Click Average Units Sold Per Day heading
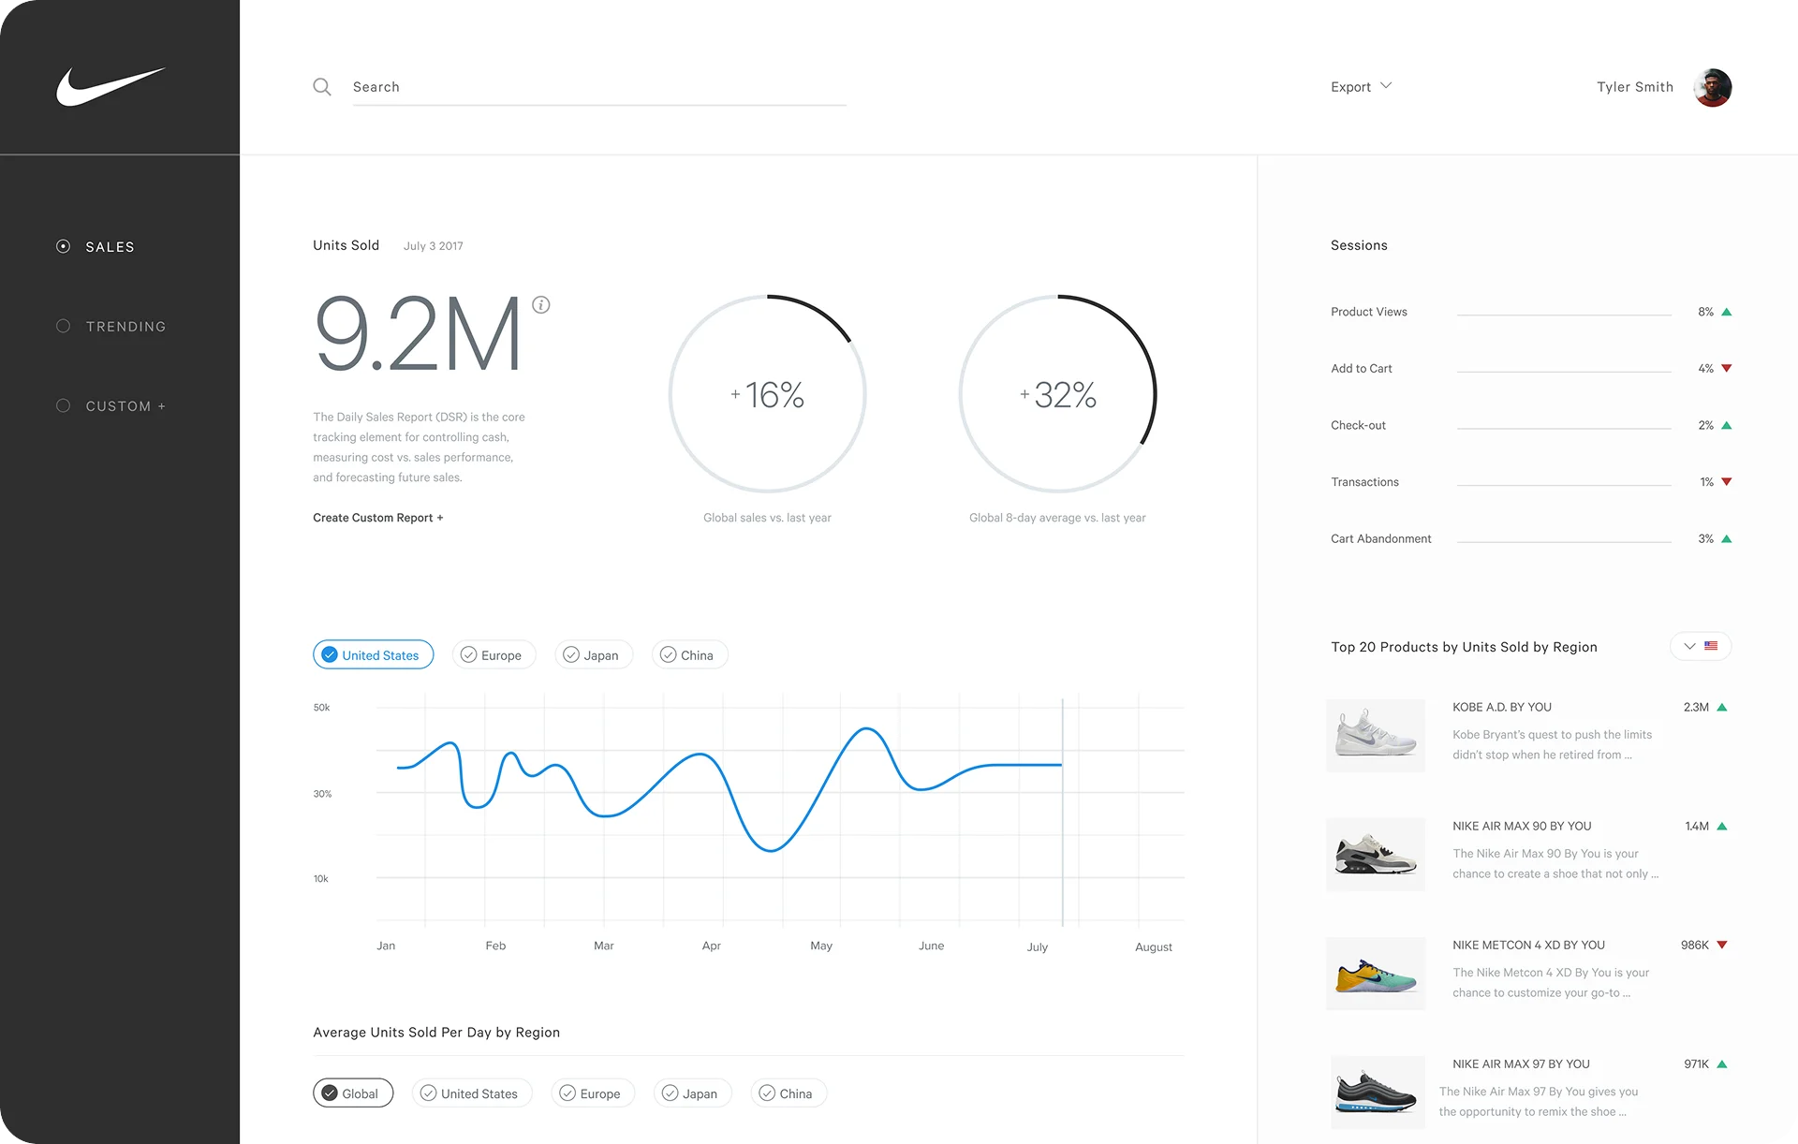 tap(436, 1033)
